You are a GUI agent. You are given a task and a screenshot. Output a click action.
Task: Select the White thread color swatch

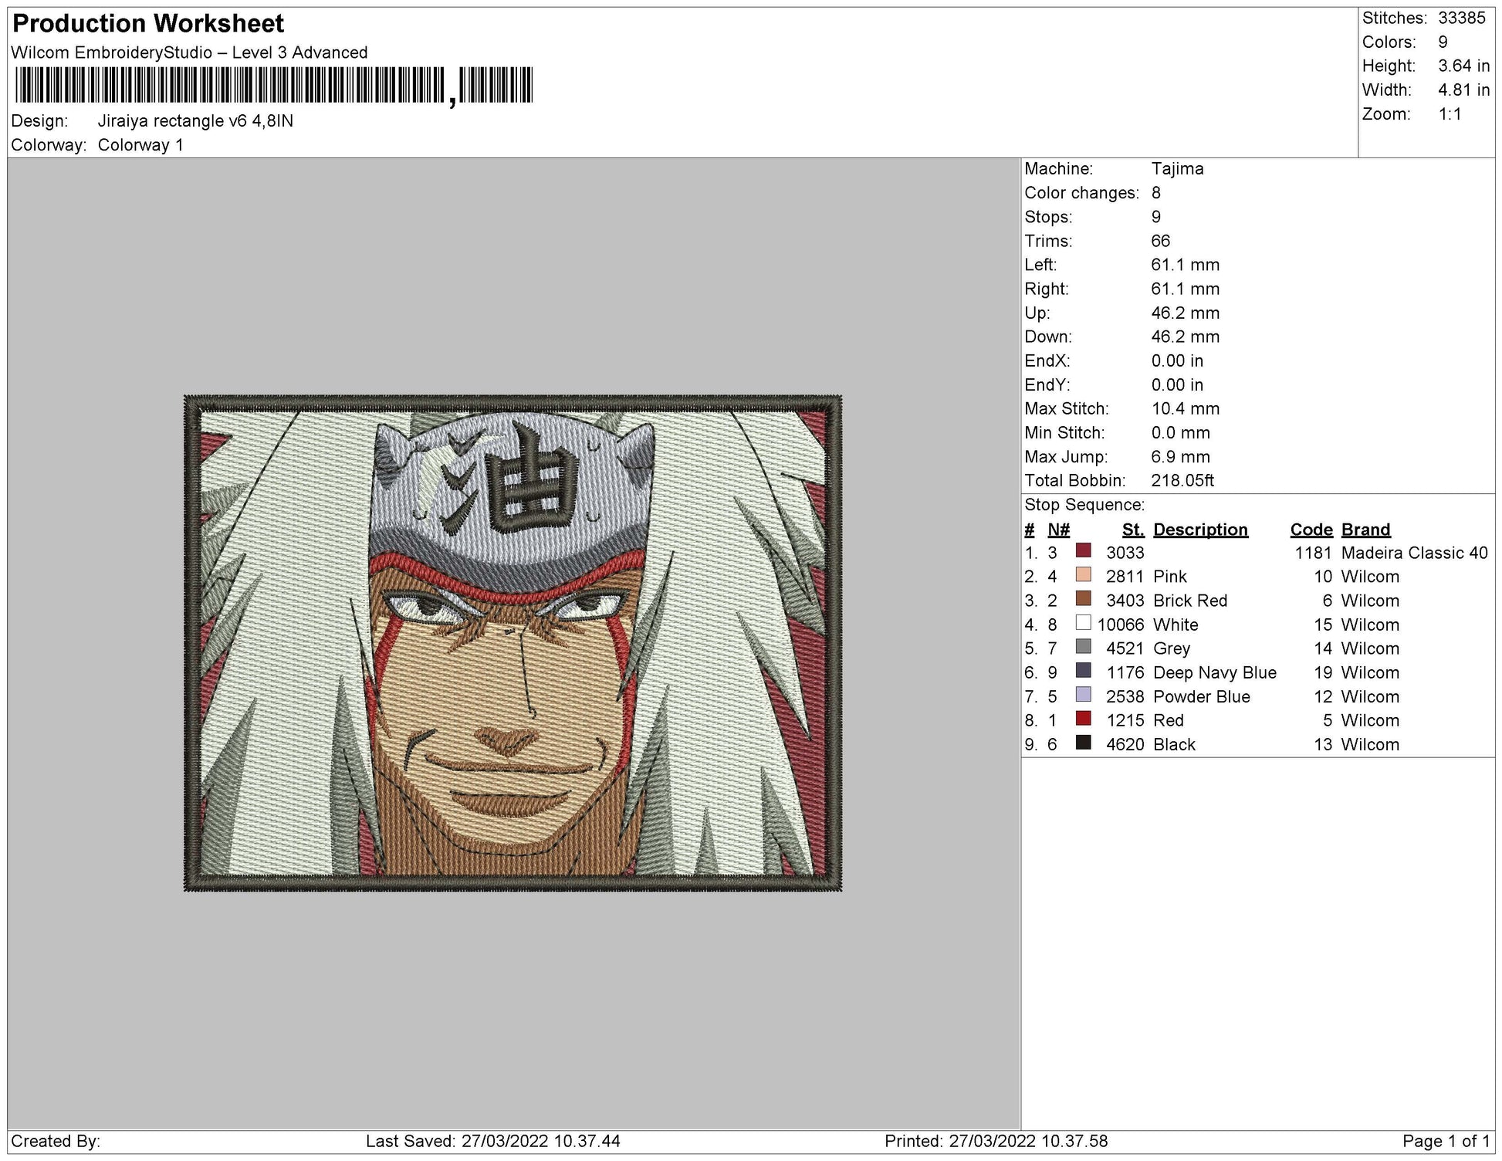pyautogui.click(x=1083, y=623)
